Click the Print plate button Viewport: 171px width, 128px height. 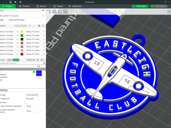click(x=160, y=6)
